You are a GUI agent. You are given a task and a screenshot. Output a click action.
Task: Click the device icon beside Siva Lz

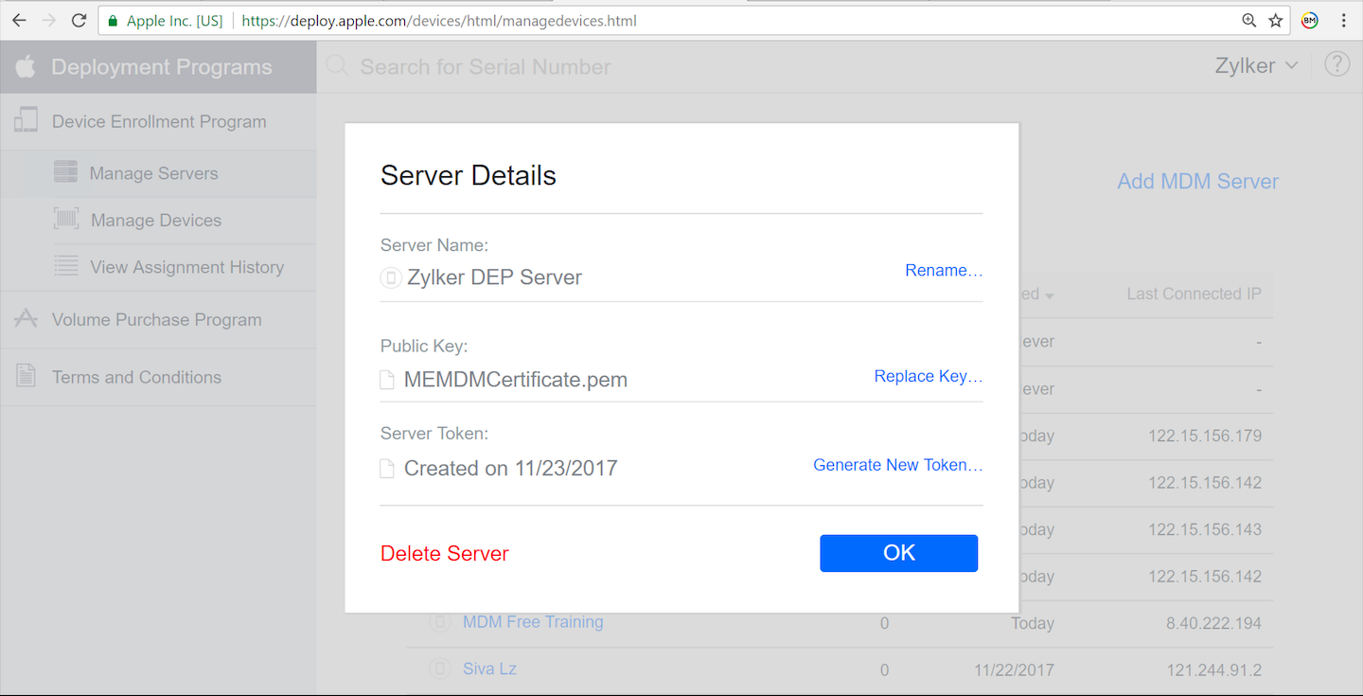coord(440,669)
